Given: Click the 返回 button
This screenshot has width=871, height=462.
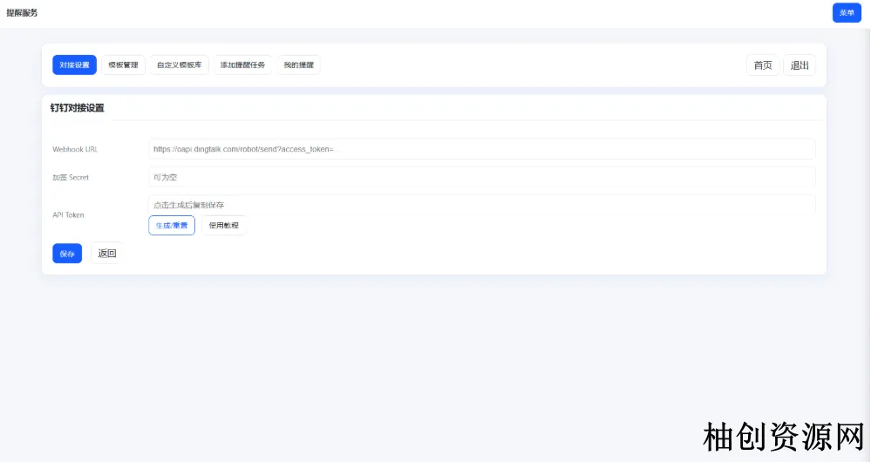Looking at the screenshot, I should click(106, 254).
